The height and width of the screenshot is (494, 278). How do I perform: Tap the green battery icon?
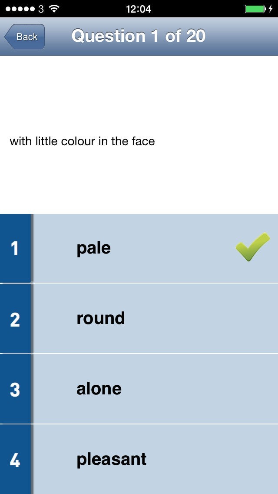tap(255, 9)
